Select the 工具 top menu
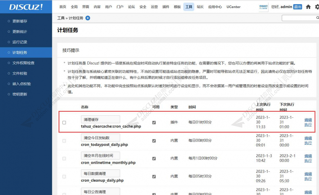The width and height of the screenshot is (319, 195). [189, 7]
